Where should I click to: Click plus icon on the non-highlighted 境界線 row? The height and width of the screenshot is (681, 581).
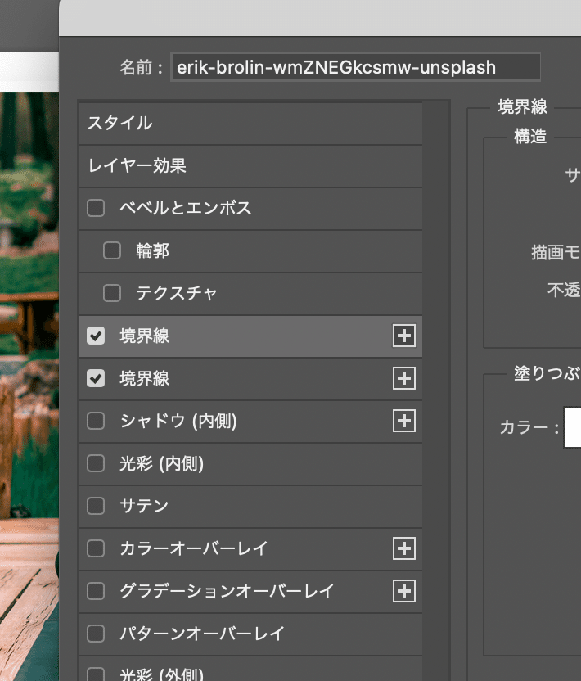(x=404, y=378)
